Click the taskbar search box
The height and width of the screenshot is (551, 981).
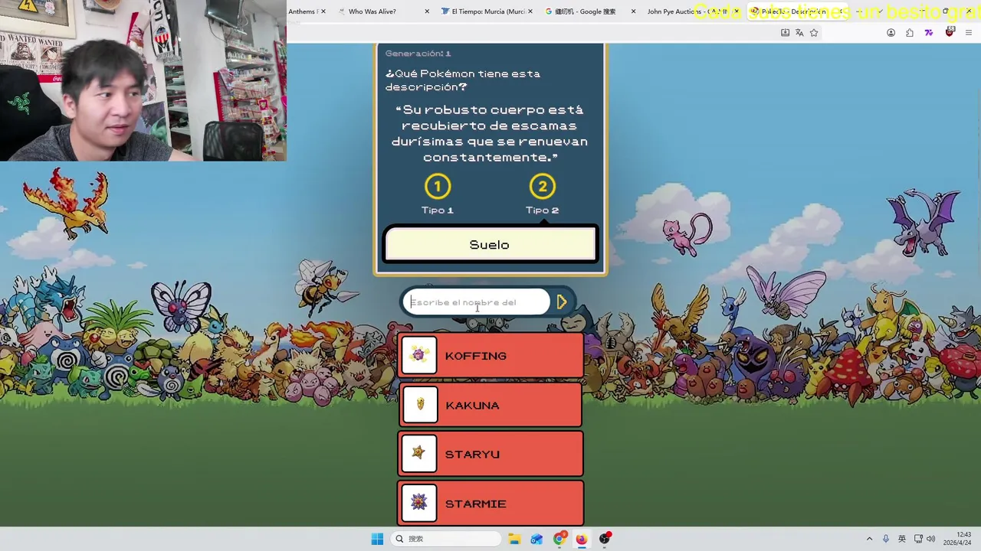point(447,539)
